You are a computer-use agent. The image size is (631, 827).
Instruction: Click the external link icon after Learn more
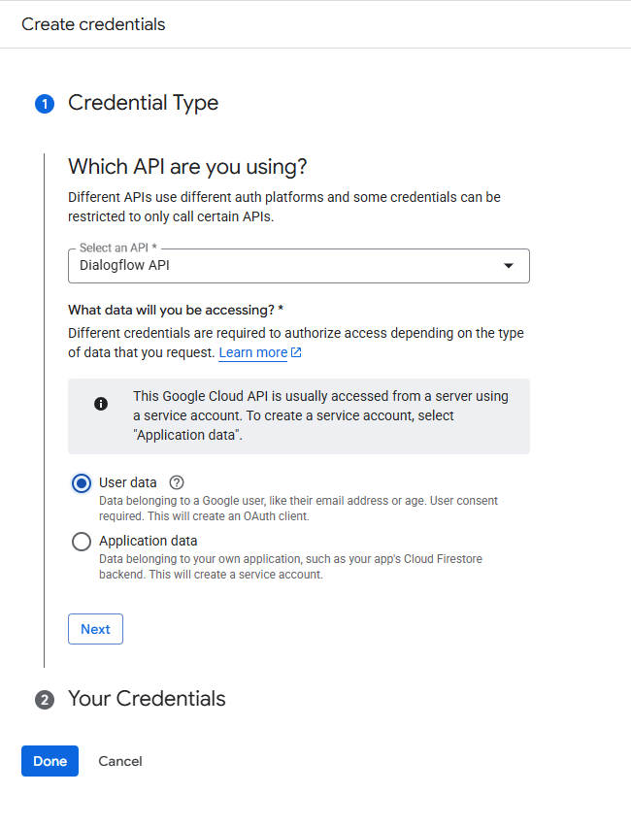coord(296,352)
